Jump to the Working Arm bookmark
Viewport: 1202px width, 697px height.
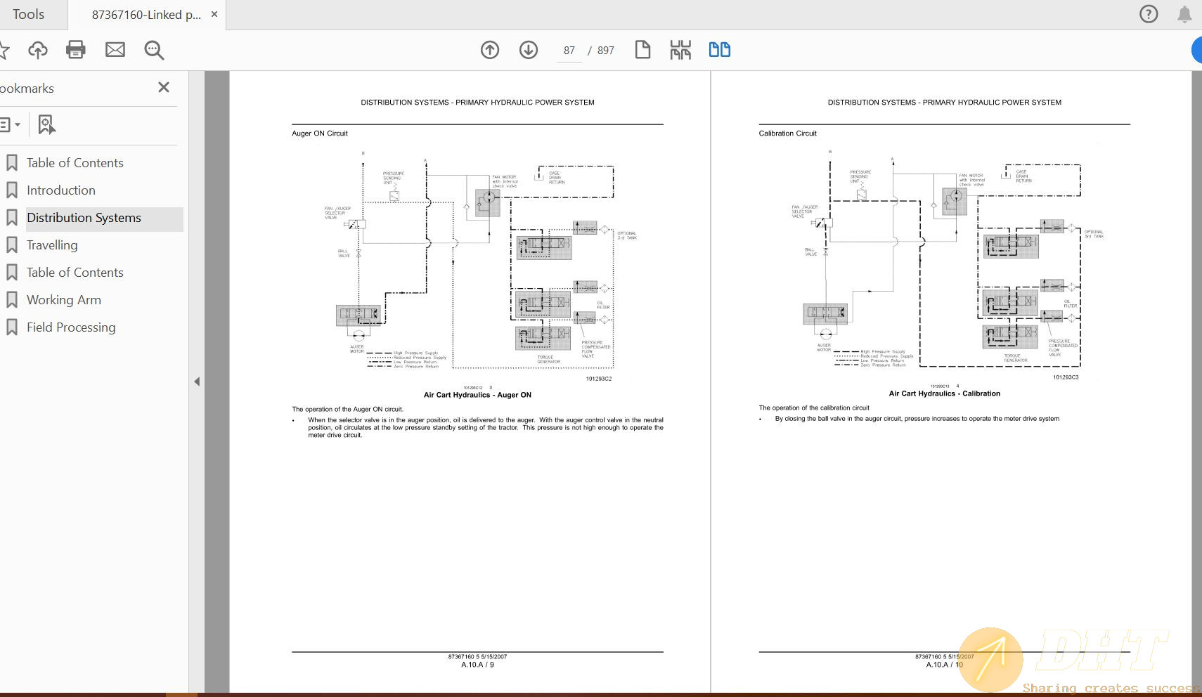(64, 299)
